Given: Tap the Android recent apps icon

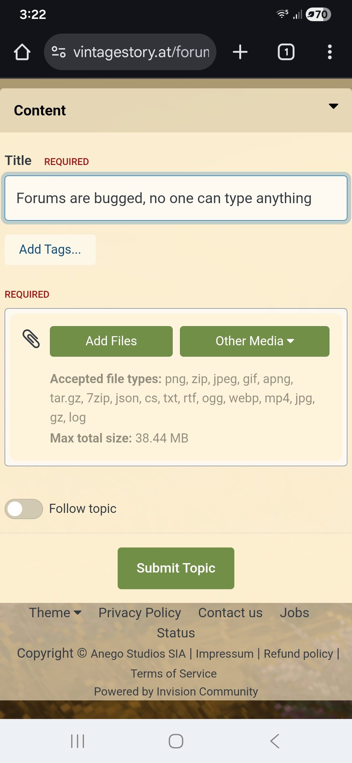Looking at the screenshot, I should 78,741.
